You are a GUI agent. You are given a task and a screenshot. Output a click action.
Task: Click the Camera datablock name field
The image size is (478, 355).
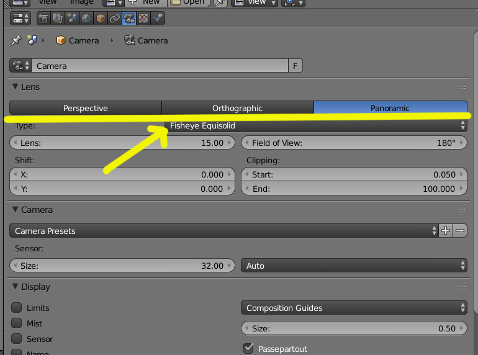click(x=160, y=66)
